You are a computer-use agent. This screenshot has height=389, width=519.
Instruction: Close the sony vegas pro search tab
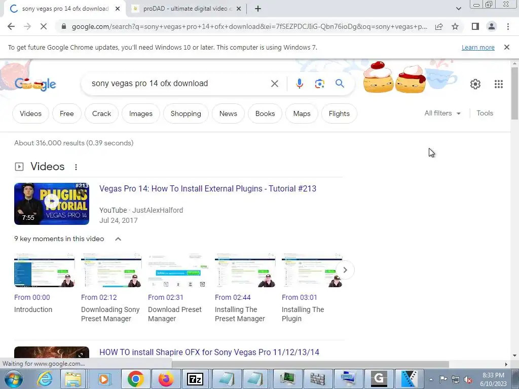pyautogui.click(x=118, y=9)
